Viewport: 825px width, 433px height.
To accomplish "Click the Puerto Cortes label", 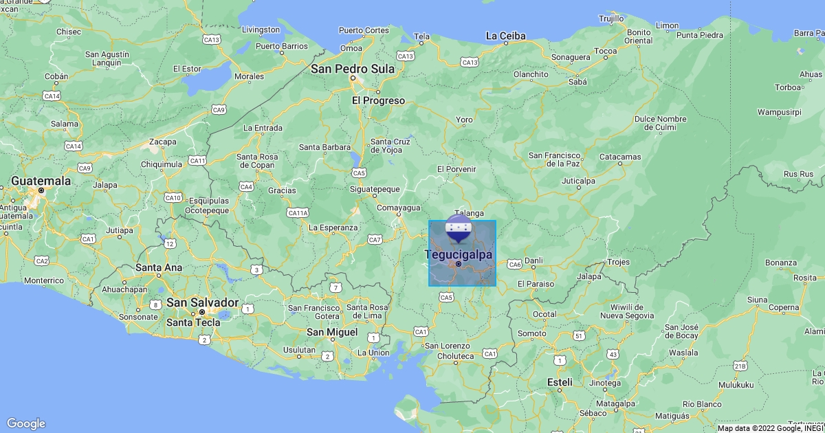I will click(x=364, y=30).
